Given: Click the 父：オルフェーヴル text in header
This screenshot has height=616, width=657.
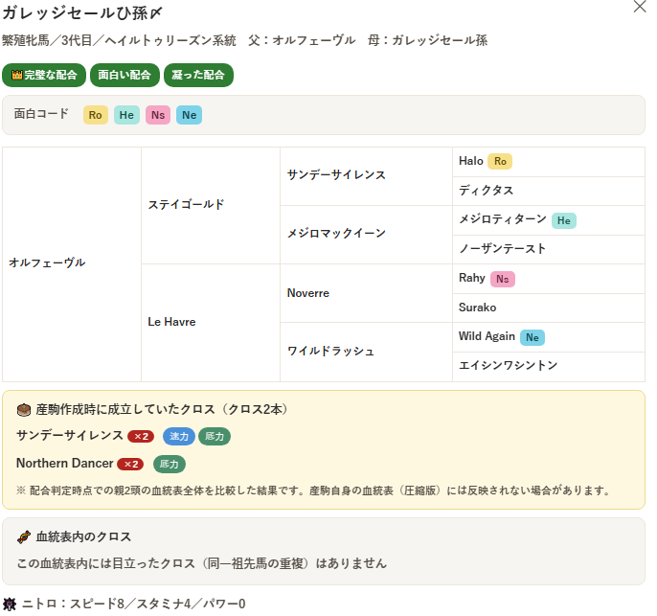Looking at the screenshot, I should click(x=302, y=40).
